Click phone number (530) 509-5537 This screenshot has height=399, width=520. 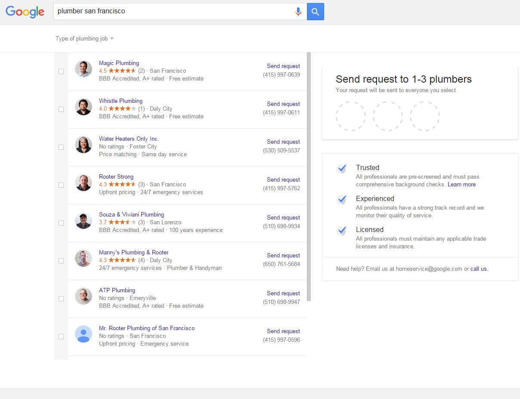[282, 150]
